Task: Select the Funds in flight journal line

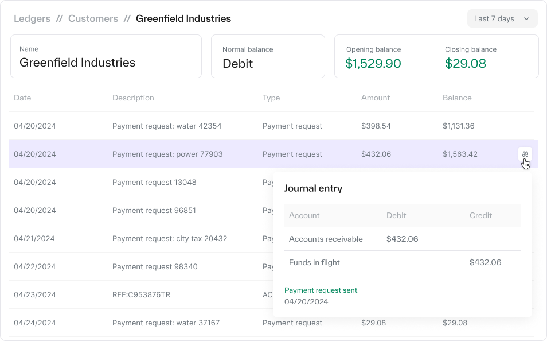Action: tap(314, 262)
